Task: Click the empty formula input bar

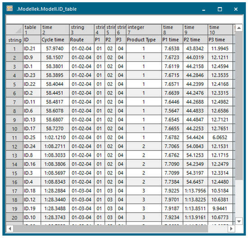Action: pyautogui.click(x=124, y=19)
